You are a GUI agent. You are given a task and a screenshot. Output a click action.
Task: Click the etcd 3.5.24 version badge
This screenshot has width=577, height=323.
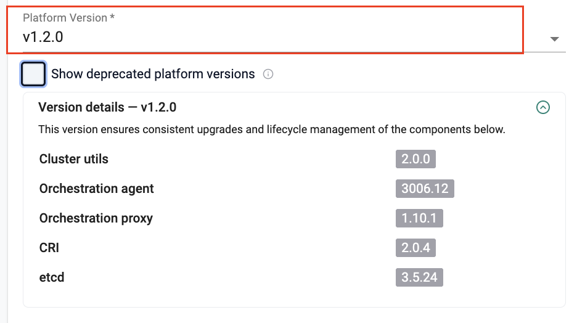[419, 277]
